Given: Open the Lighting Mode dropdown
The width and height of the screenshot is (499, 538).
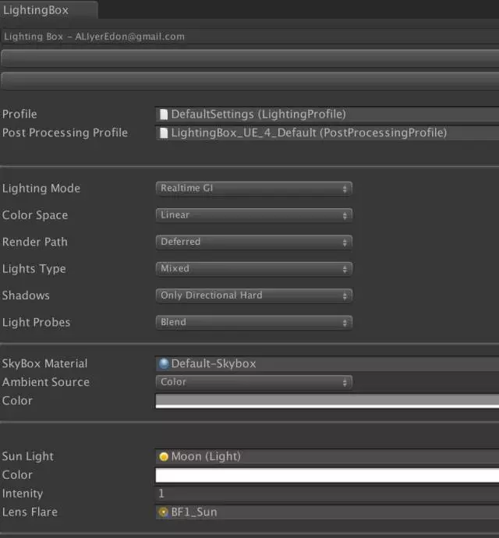Looking at the screenshot, I should (253, 189).
